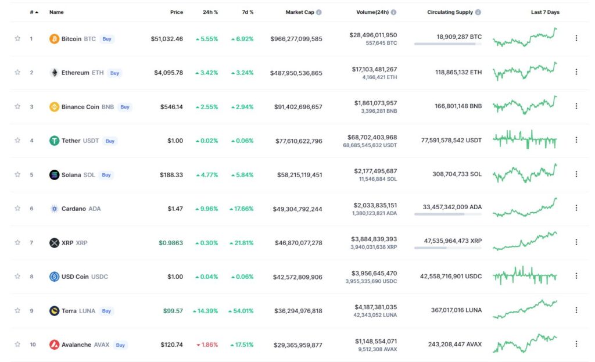Viewport: 595px width, 362px height.
Task: Click the Avalanche coin logo
Action: tap(54, 345)
